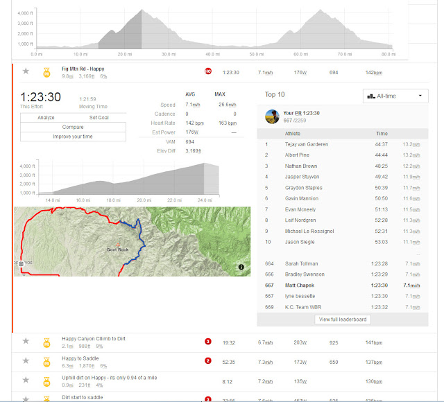Viewport: 444px width, 402px height.
Task: Click View full leaderboard button
Action: pyautogui.click(x=343, y=320)
